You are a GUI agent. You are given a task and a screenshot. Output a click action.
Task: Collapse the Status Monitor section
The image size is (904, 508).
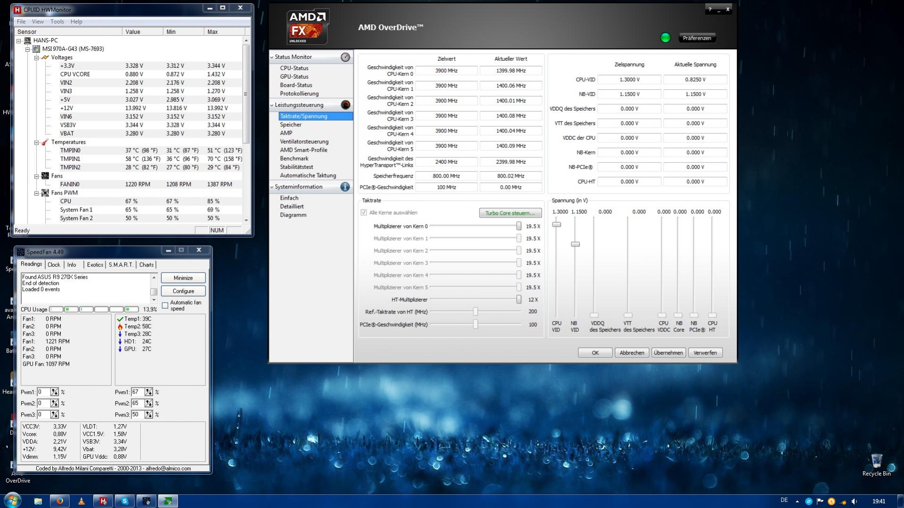[x=272, y=57]
